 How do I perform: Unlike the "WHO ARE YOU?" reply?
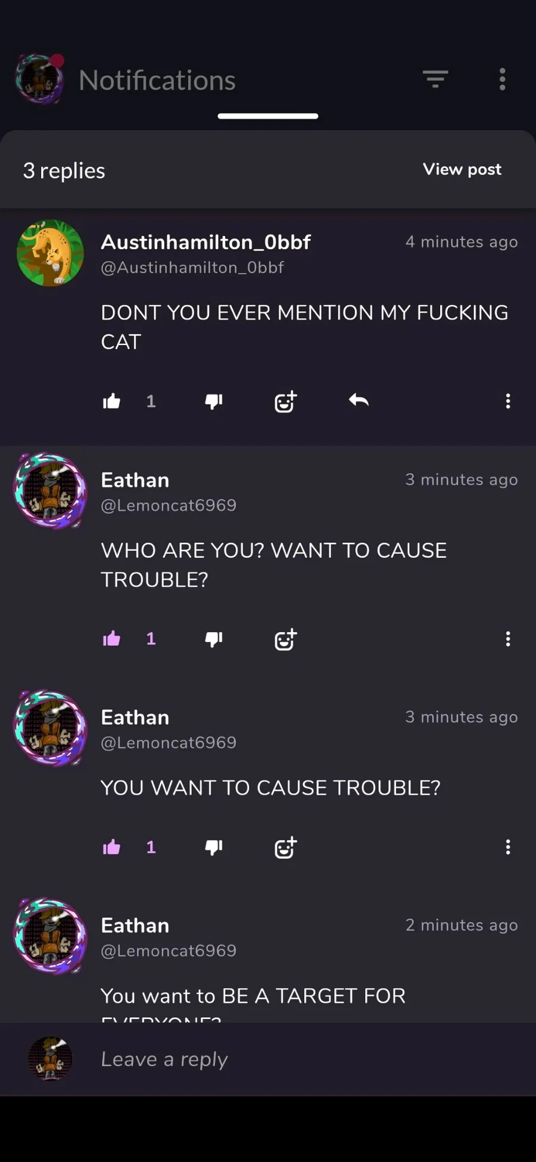pos(111,639)
